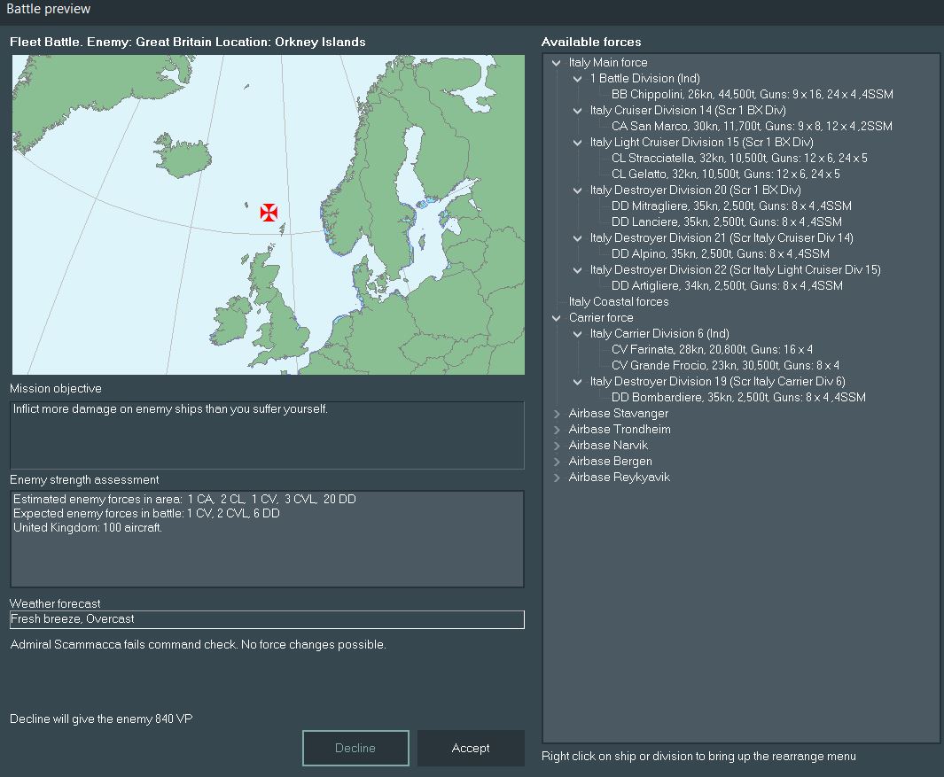Select Italy Destroyer Division 21 label
Image resolution: width=944 pixels, height=777 pixels.
[722, 237]
